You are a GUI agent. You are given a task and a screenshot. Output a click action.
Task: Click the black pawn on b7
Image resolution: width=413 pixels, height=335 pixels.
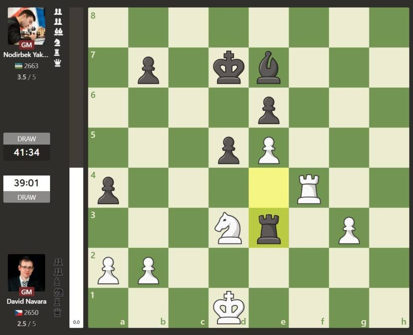click(148, 68)
